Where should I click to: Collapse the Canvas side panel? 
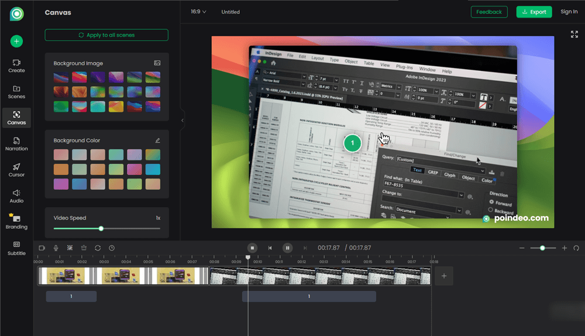(182, 121)
